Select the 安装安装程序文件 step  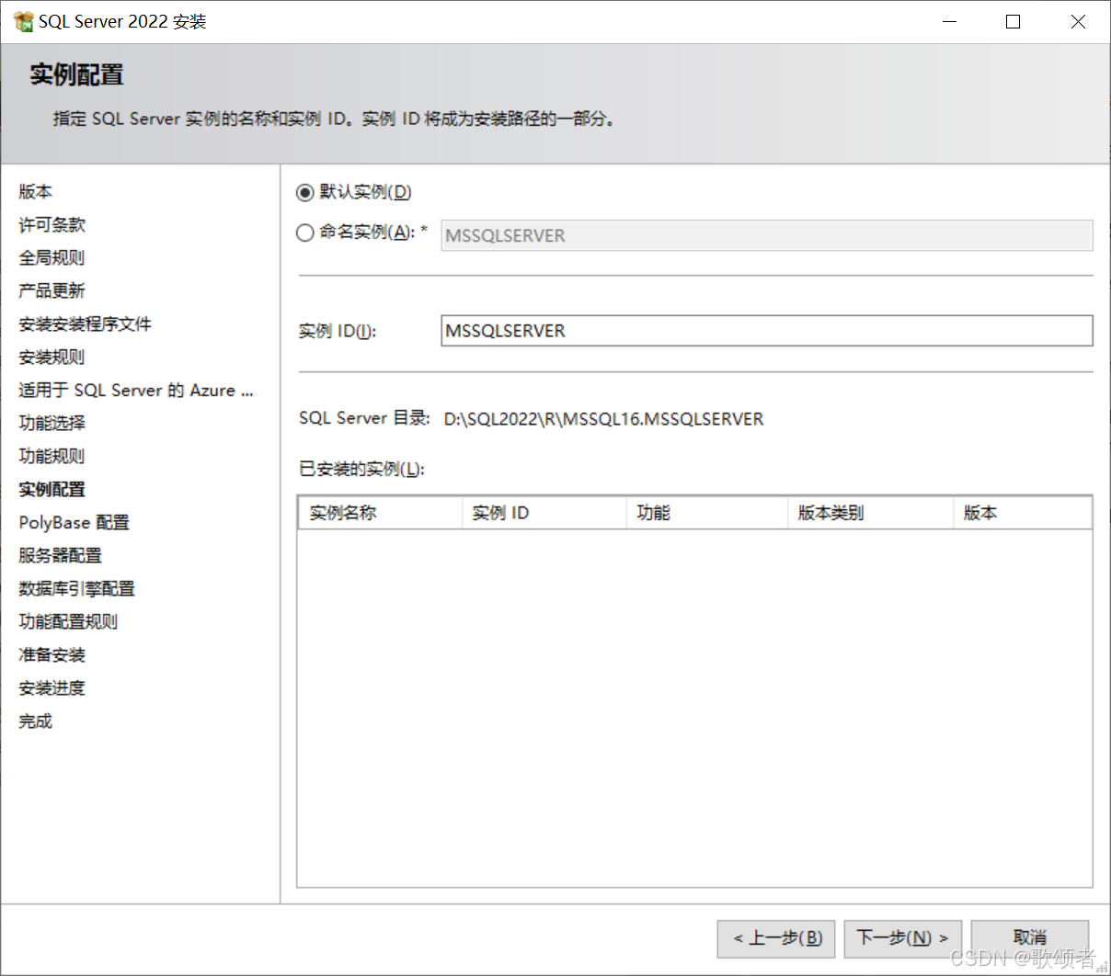tap(86, 324)
